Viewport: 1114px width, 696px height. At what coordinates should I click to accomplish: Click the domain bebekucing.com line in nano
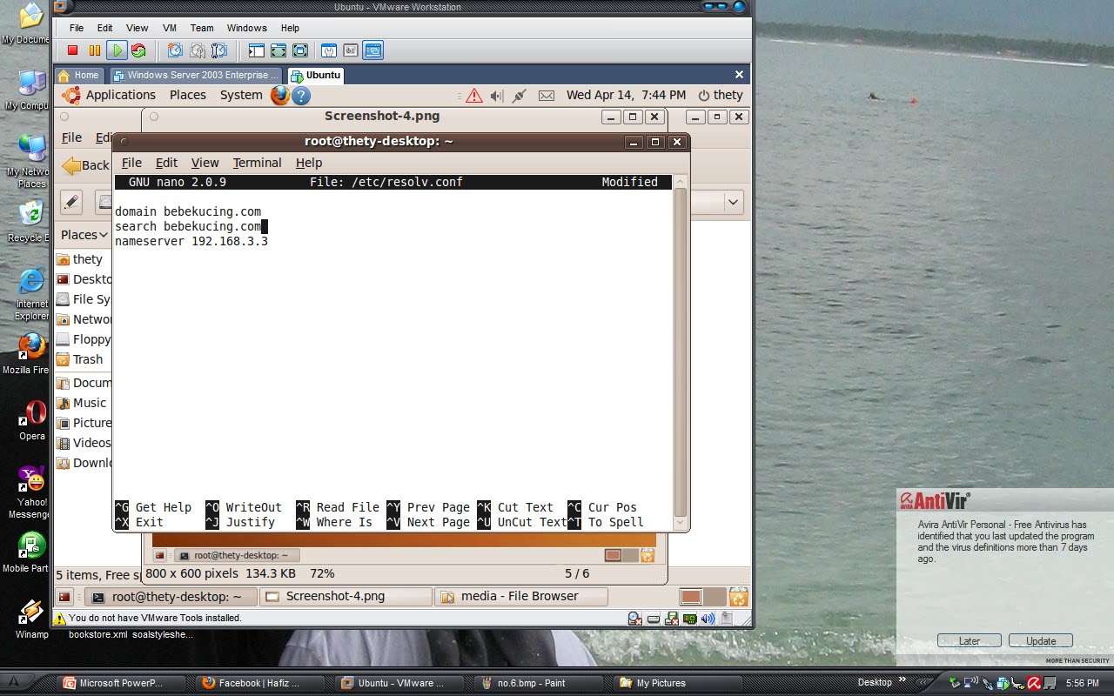(188, 211)
